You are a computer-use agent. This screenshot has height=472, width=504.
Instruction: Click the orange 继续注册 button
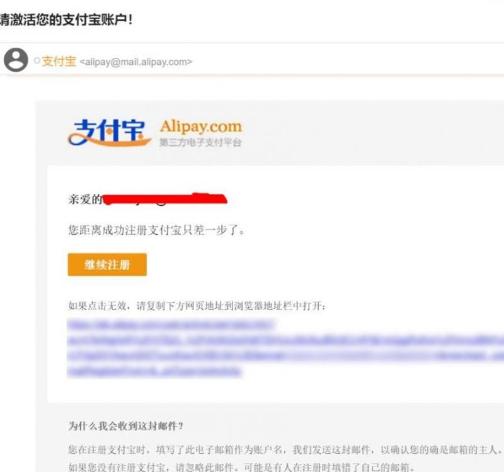tap(107, 264)
